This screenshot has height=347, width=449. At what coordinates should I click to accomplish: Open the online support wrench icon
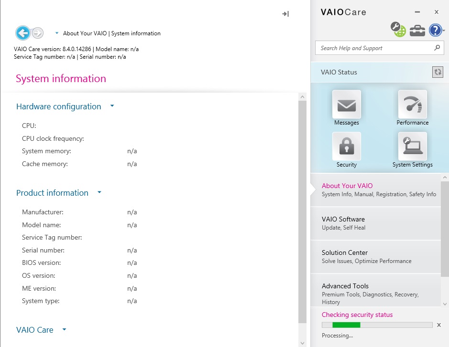tap(398, 30)
